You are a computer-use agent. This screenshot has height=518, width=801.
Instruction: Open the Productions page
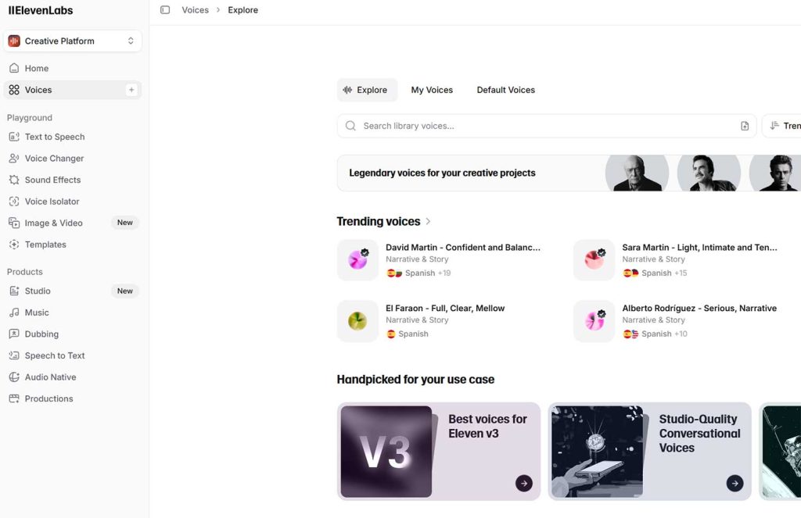click(73, 398)
